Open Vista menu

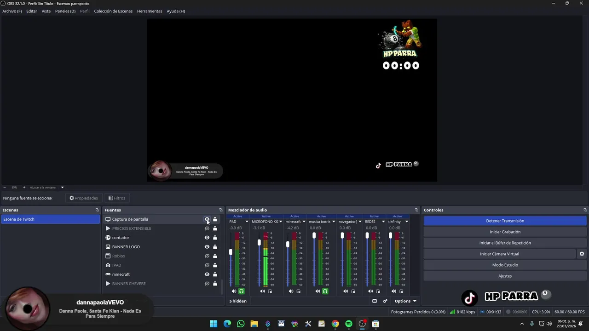tap(46, 11)
